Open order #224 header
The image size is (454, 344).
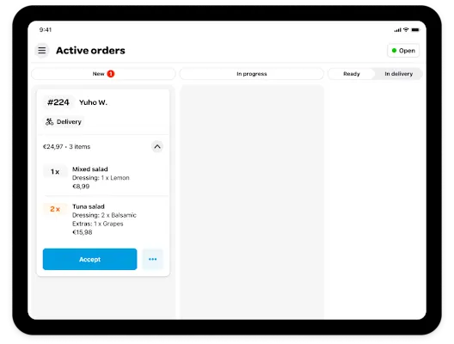pyautogui.click(x=103, y=102)
